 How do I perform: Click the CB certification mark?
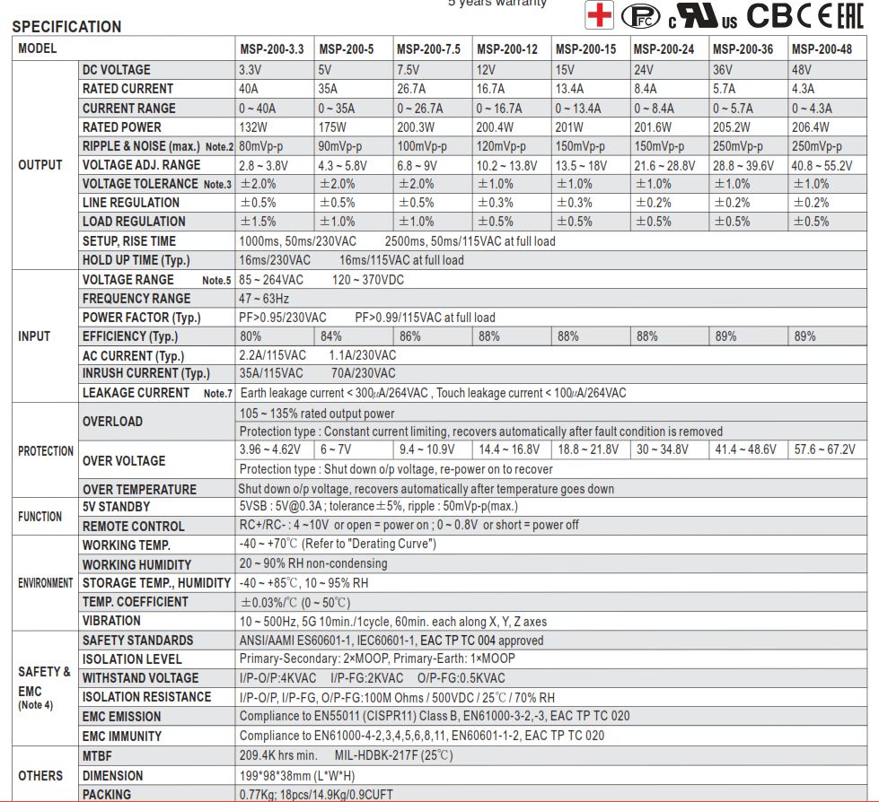click(770, 15)
